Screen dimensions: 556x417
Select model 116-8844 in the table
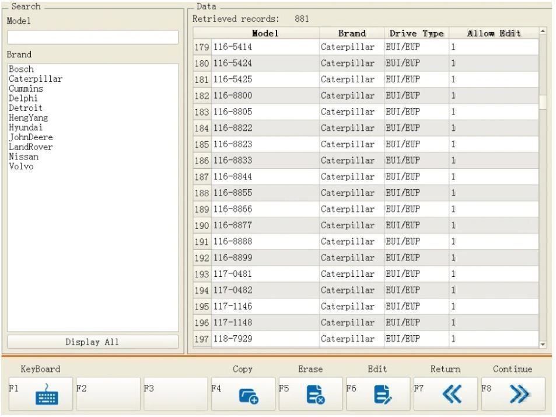265,176
